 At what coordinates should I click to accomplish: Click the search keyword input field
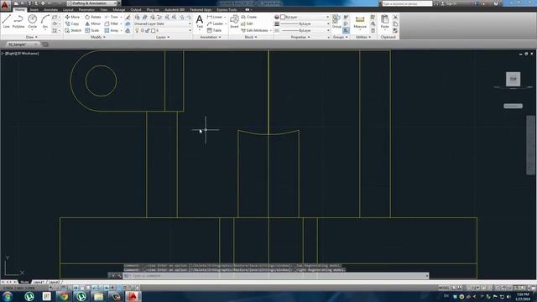[407, 3]
